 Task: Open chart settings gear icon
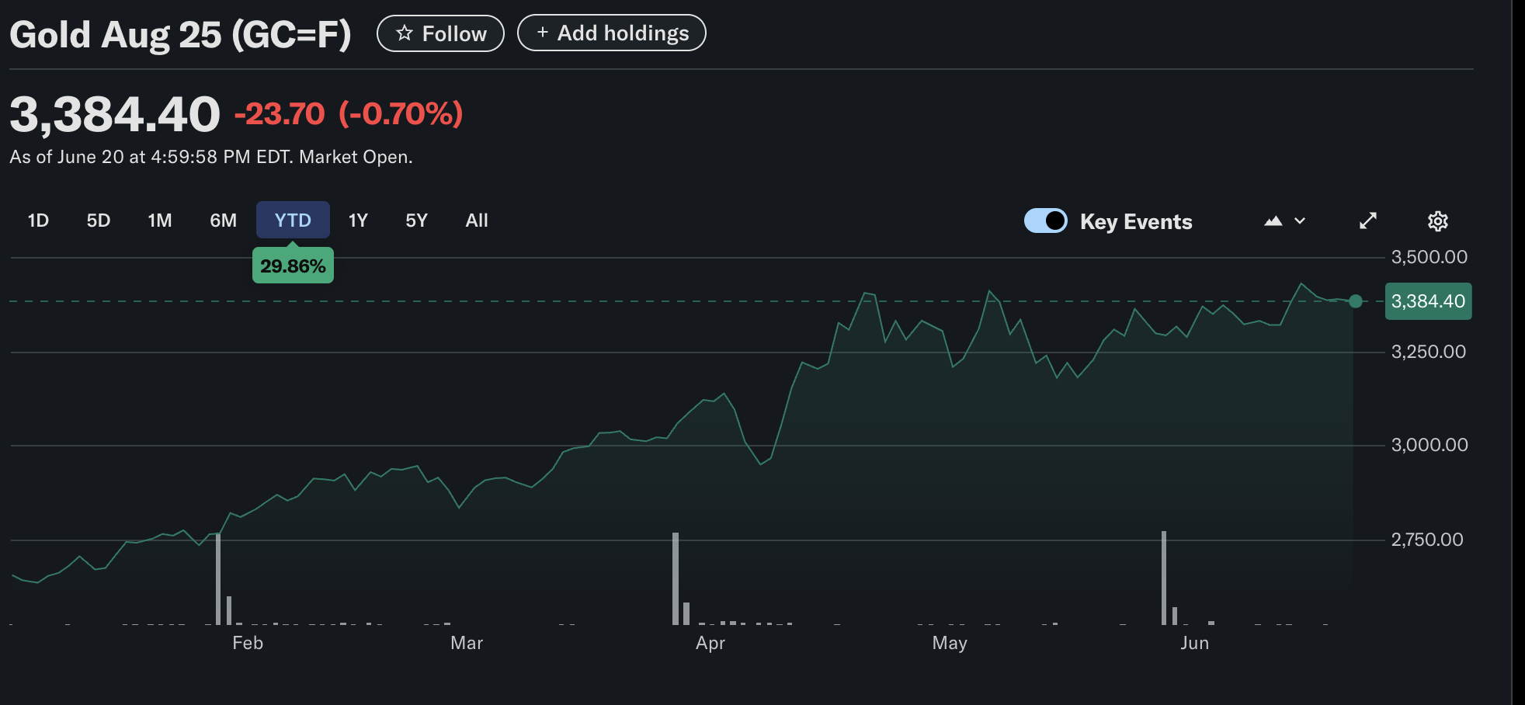(1438, 221)
